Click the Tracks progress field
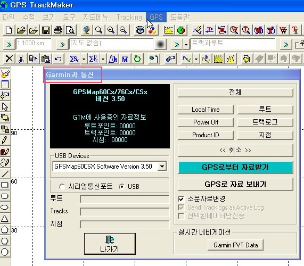This screenshot has height=266, width=304. [125, 212]
